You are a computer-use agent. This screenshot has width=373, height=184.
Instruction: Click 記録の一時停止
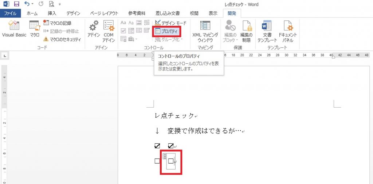(x=61, y=31)
